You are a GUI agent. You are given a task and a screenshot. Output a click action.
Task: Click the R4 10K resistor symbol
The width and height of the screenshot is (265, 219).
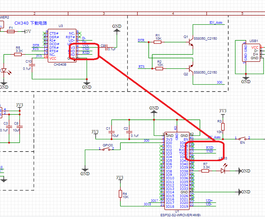[120, 194]
